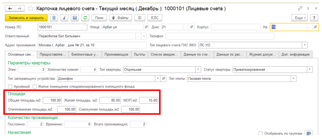The image size is (322, 139).
Task: Switch to the Проживающие tab
Action: click(116, 55)
